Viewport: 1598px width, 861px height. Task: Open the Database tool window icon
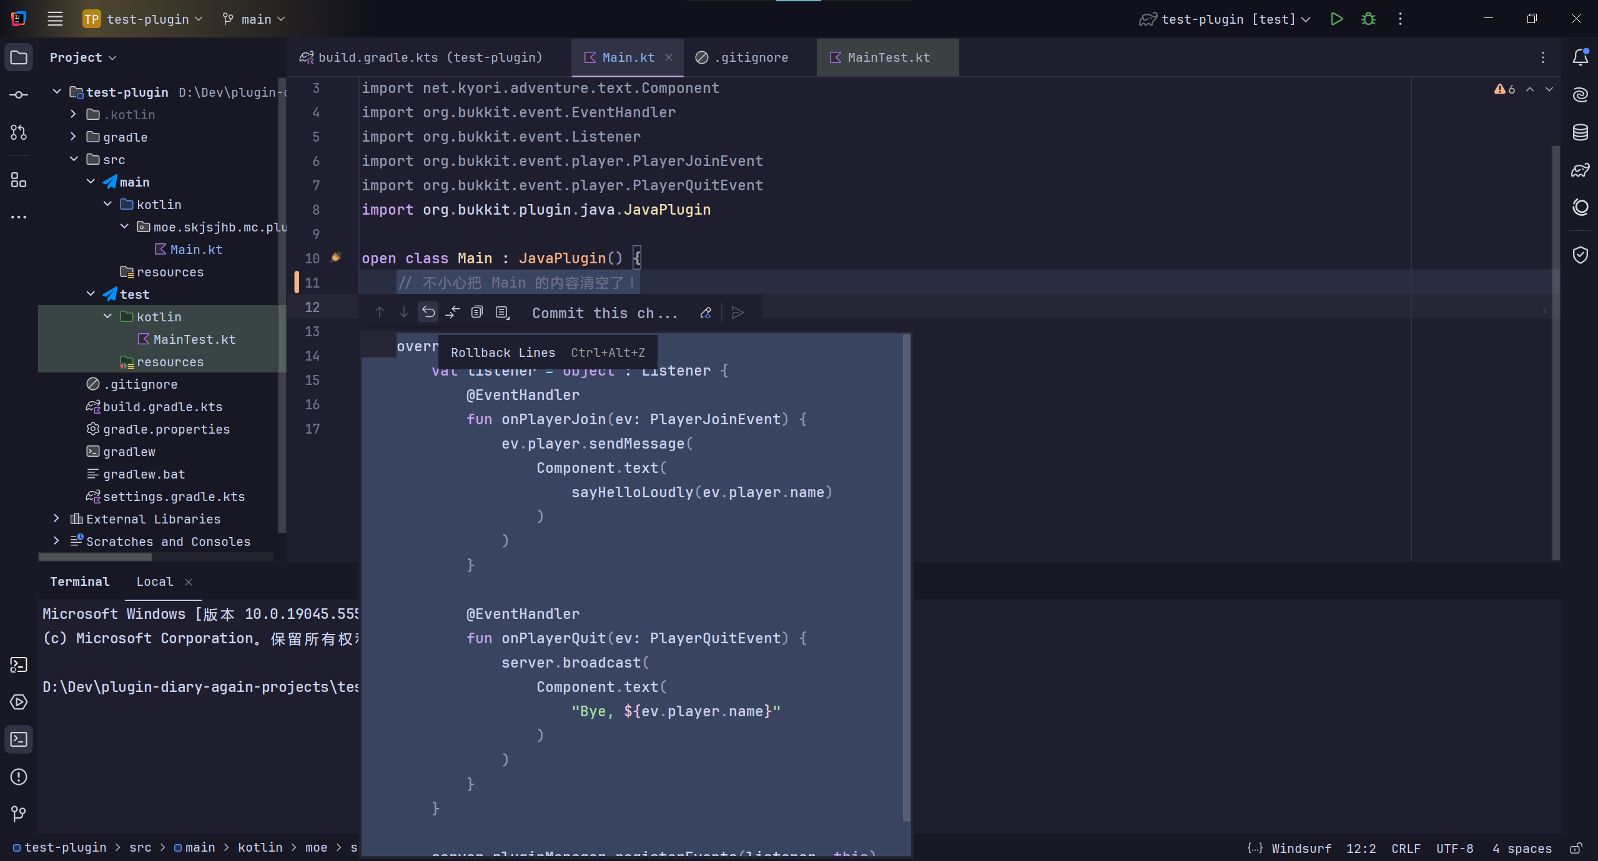(1580, 132)
